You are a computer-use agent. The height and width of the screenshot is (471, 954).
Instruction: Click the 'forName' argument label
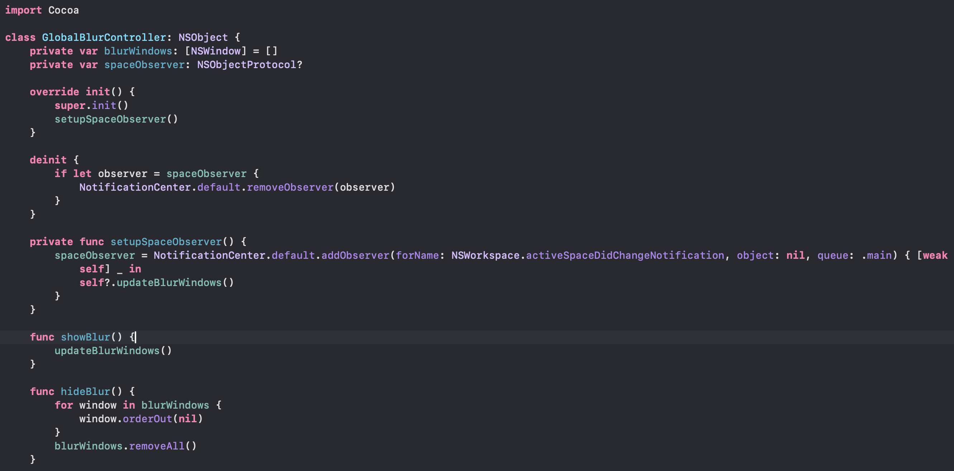(x=418, y=256)
